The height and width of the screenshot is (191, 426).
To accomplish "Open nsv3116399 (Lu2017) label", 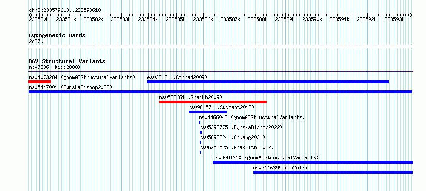I will 280,168.
